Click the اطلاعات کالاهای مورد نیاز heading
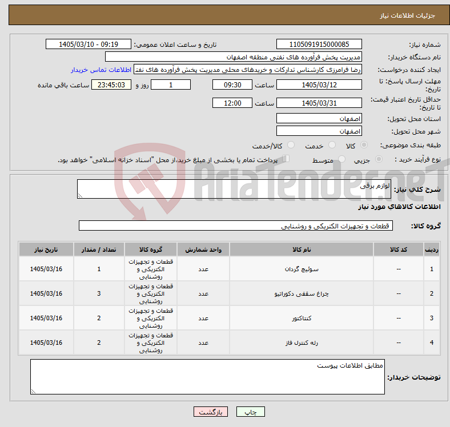 tap(399, 207)
